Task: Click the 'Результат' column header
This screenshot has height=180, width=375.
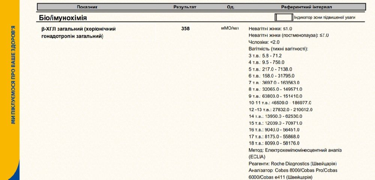Action: point(185,7)
